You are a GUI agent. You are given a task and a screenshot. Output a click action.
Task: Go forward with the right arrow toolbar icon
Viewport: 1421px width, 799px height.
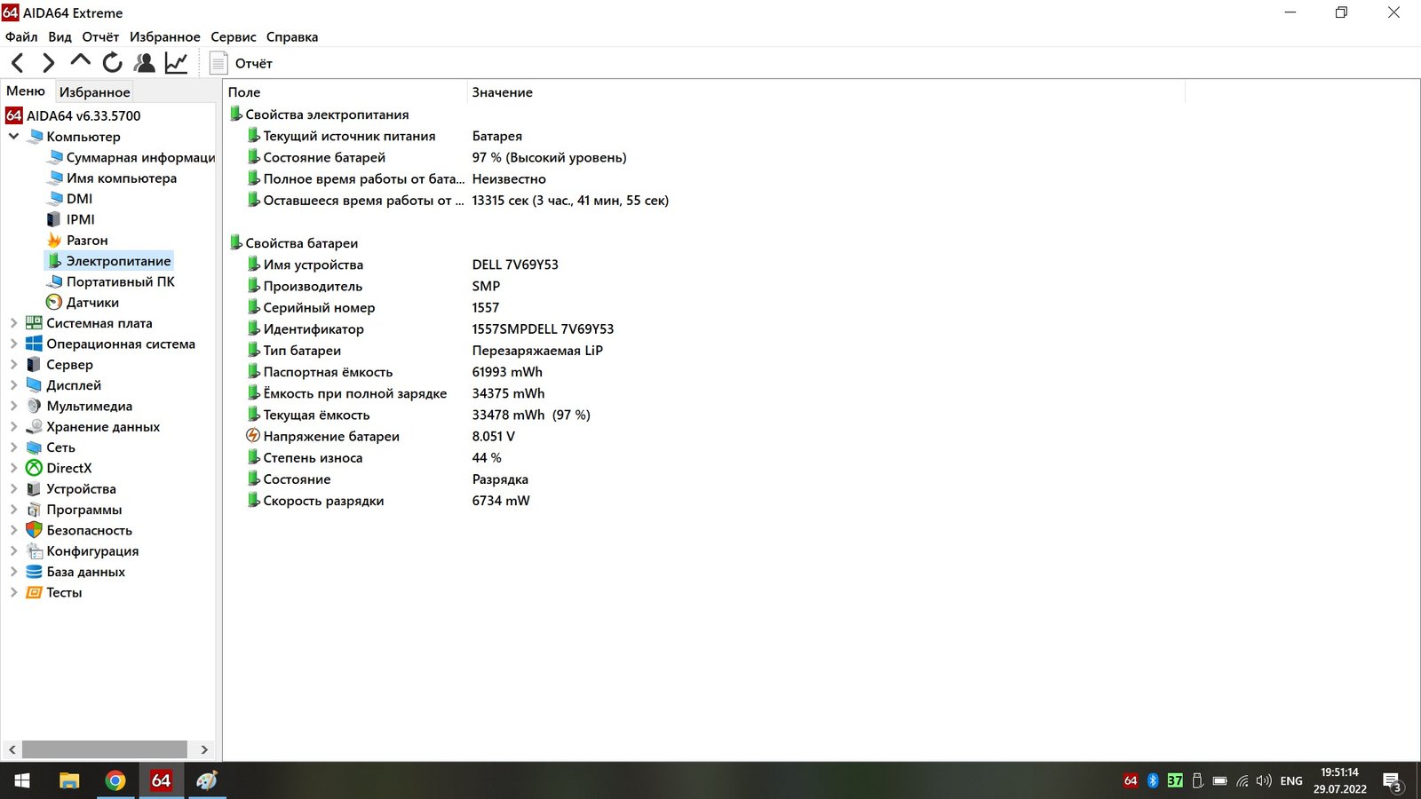(x=49, y=63)
